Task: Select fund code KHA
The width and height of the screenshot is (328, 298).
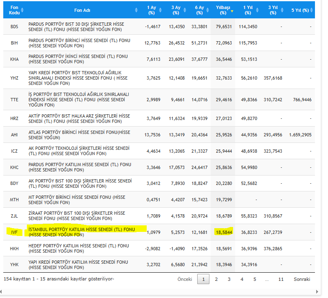Action: (14, 59)
